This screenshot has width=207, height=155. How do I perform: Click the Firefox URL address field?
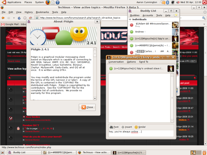pos(82,18)
